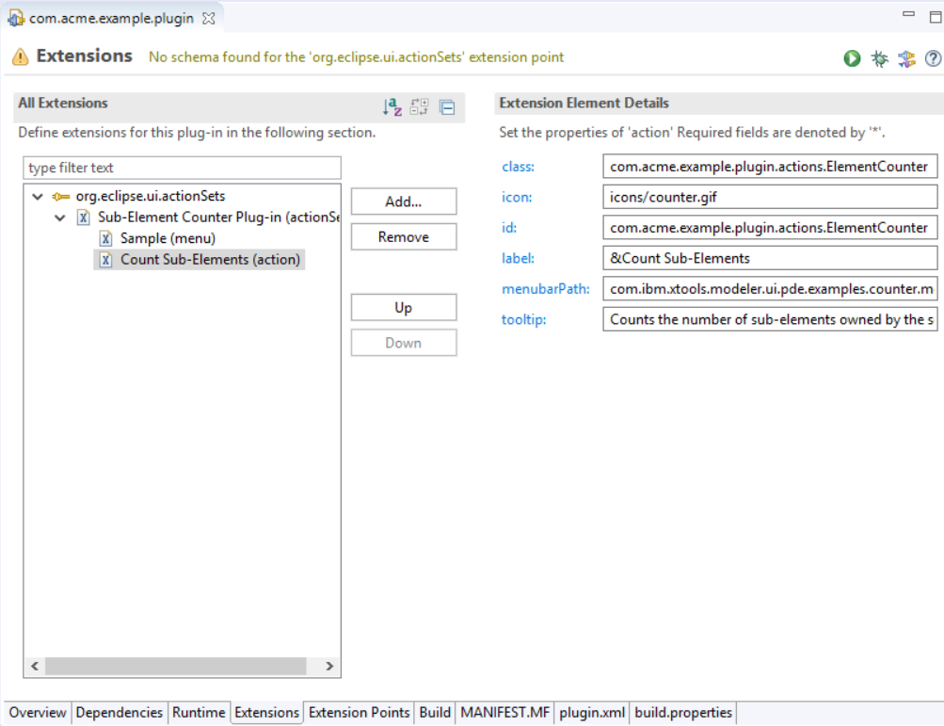The width and height of the screenshot is (944, 726).
Task: View the plugin.xml source tab
Action: pos(592,713)
